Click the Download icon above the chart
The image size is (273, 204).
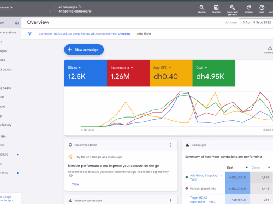tap(270, 48)
